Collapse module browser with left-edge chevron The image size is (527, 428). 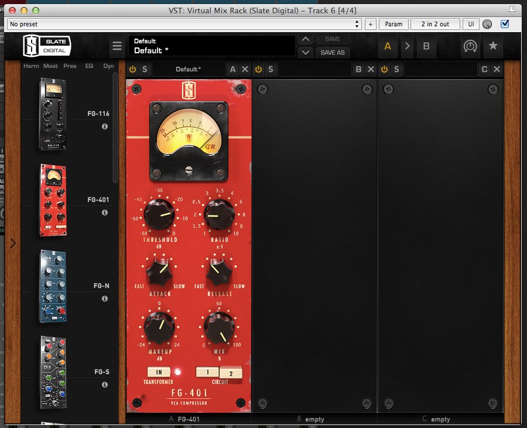(13, 243)
